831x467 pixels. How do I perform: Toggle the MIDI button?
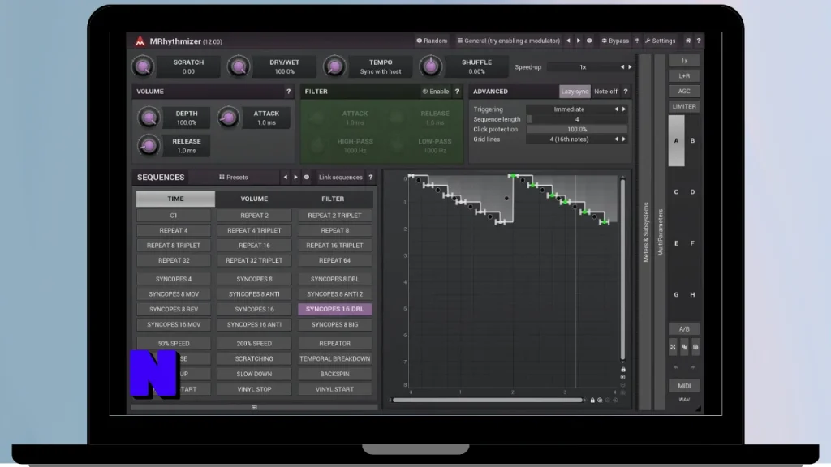point(684,386)
